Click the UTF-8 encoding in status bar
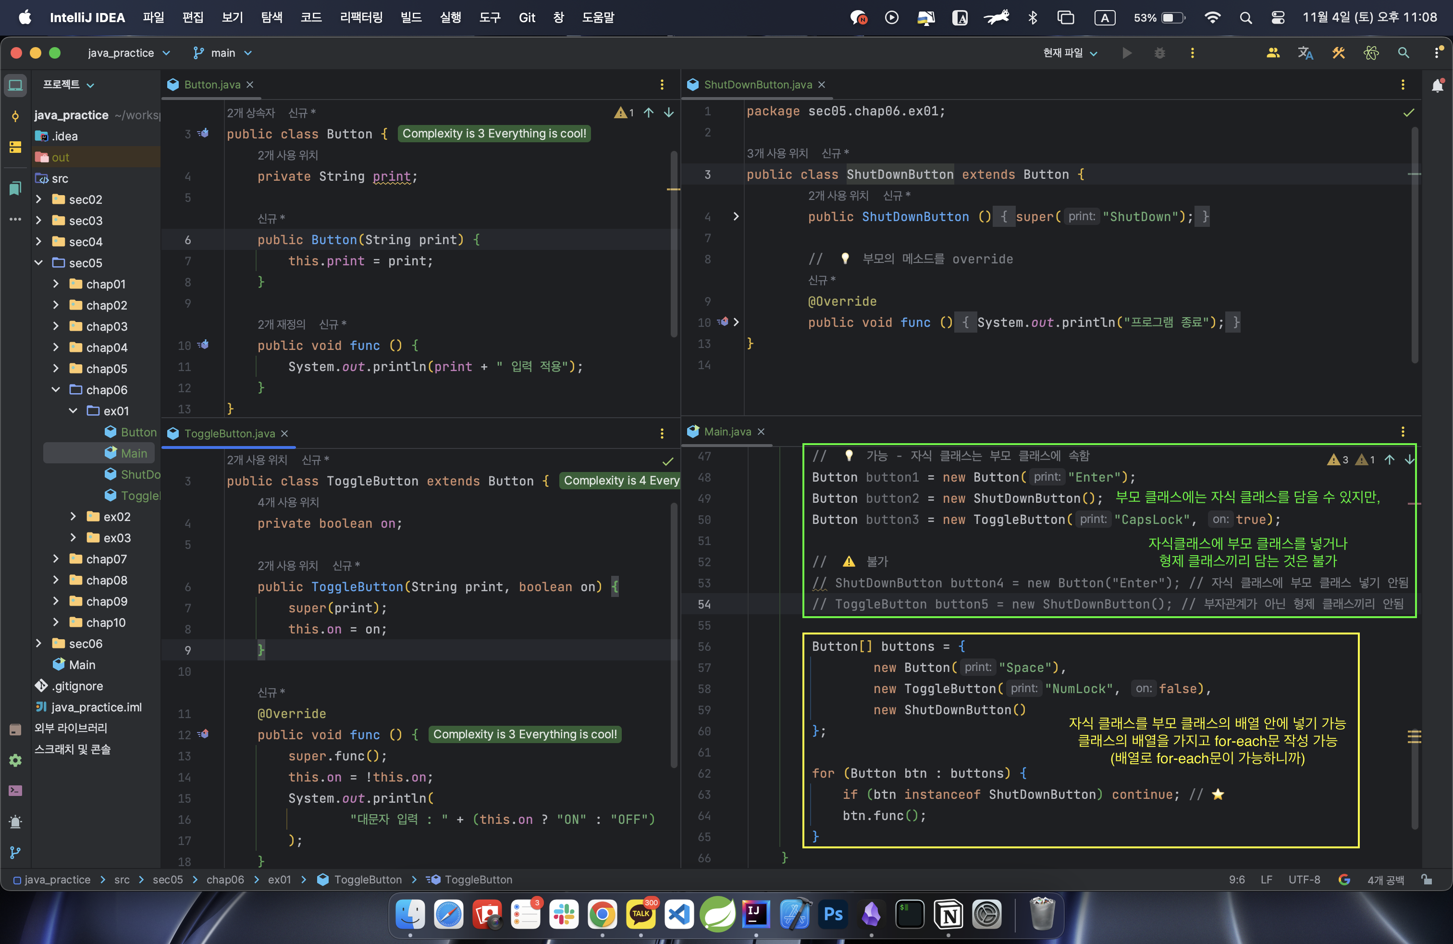This screenshot has height=944, width=1453. 1304,880
